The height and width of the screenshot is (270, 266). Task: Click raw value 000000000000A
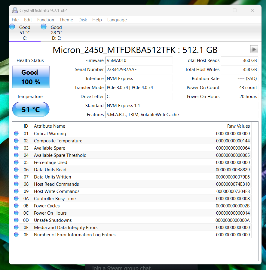pos(232,220)
